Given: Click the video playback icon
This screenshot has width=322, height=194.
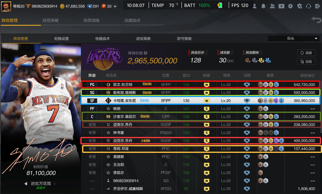Looking at the screenshot, I should click(x=281, y=6).
